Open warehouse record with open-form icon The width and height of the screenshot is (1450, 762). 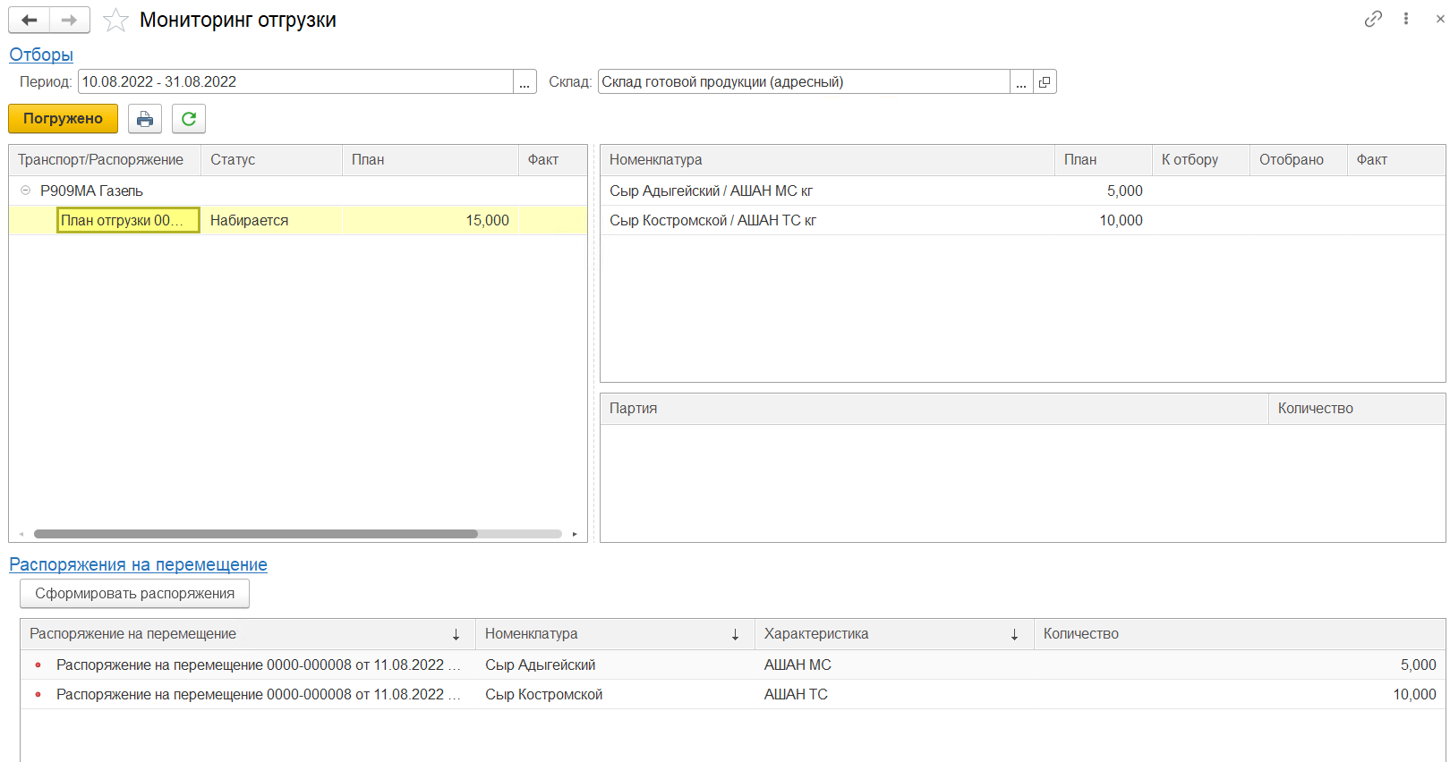tap(1045, 82)
